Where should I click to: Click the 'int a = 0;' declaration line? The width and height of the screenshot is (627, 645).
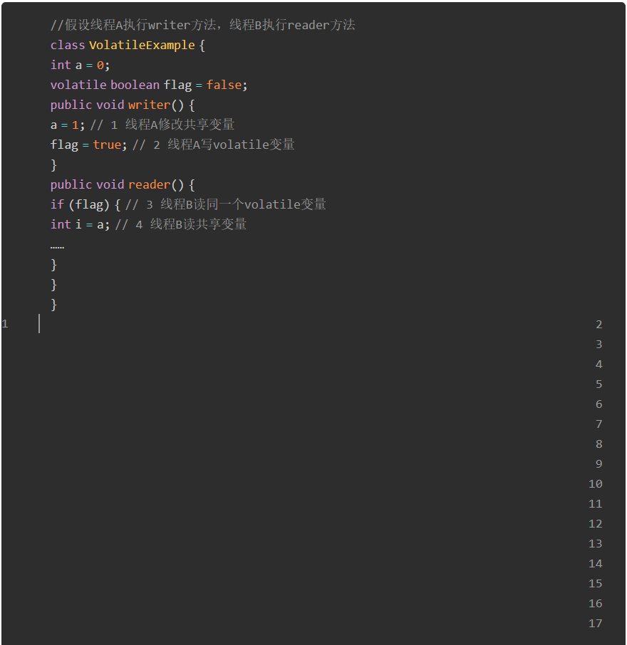click(x=80, y=65)
